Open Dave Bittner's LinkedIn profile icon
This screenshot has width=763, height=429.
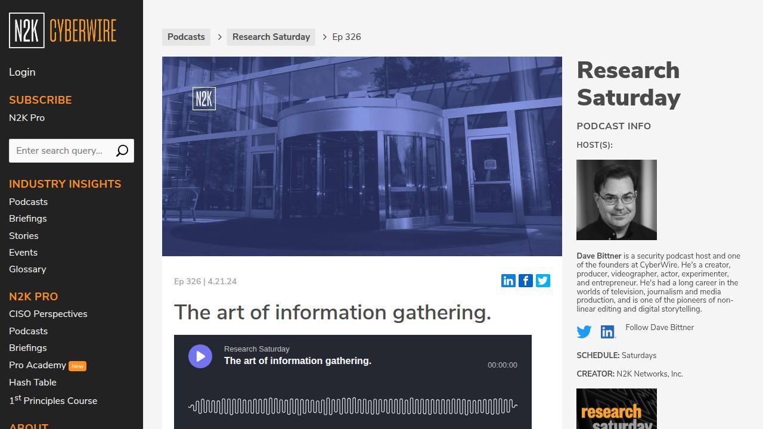(x=608, y=332)
